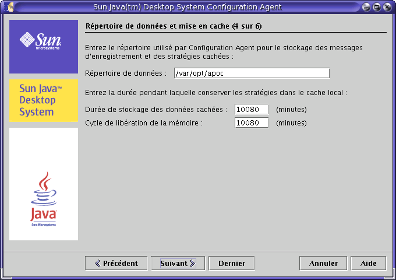Click the title bar text 'Sun Java(tm) Desktop System Configuration Agent'
Viewport: 396px width, 280px height.
pos(188,7)
